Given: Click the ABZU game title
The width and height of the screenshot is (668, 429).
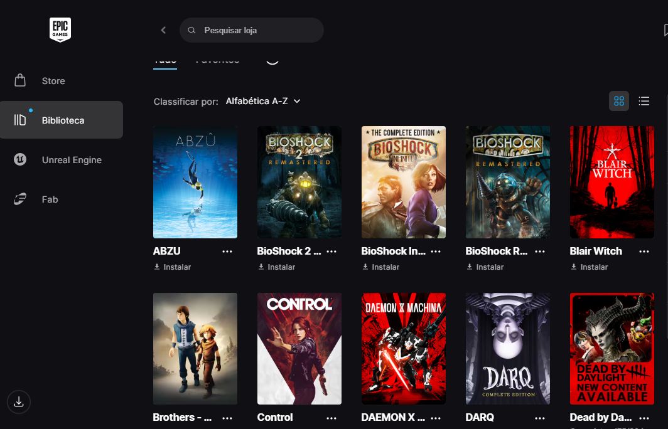Looking at the screenshot, I should [x=167, y=251].
